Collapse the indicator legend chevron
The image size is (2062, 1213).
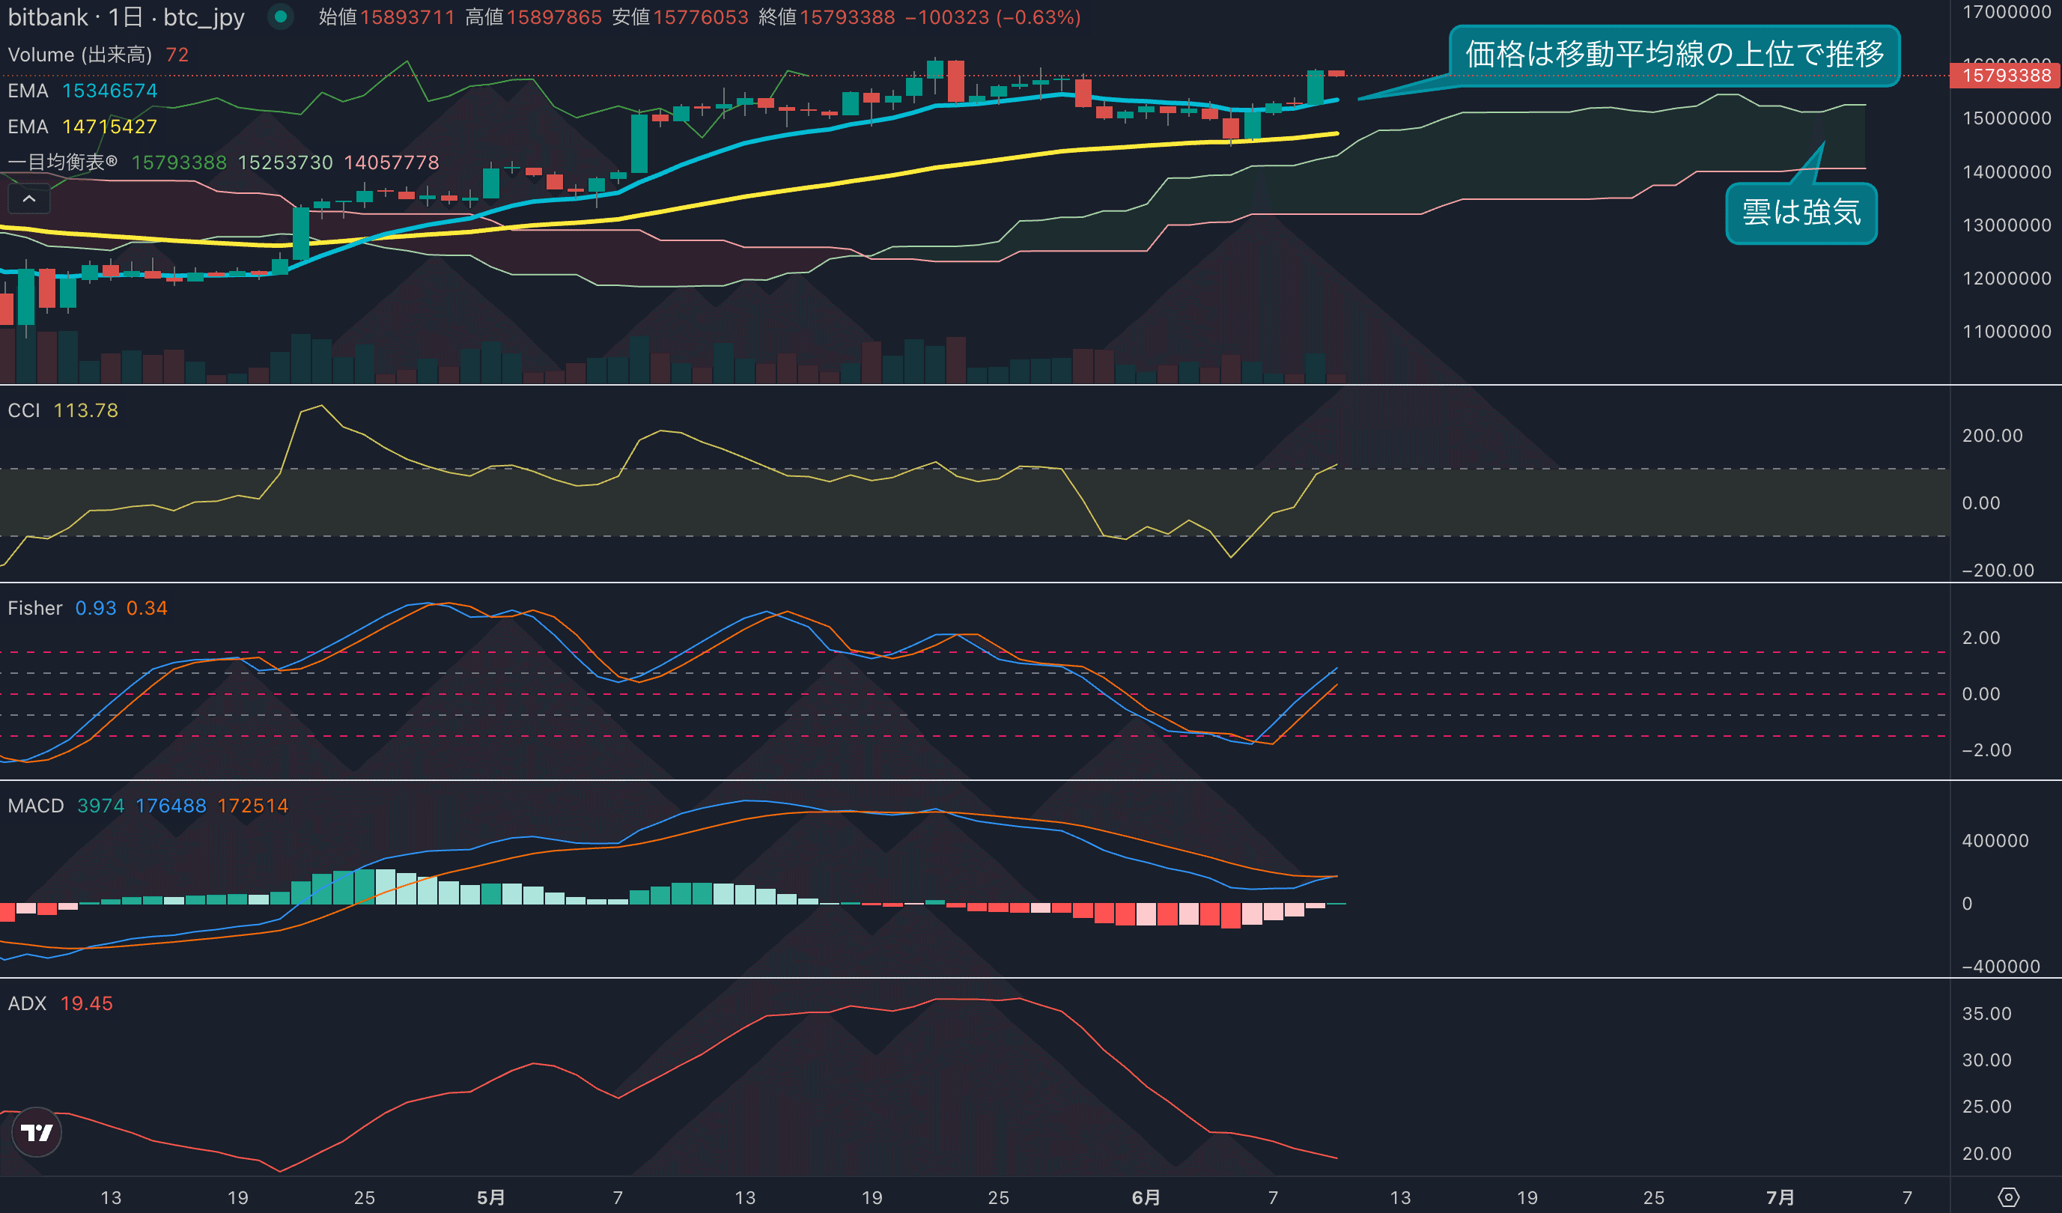pos(28,199)
